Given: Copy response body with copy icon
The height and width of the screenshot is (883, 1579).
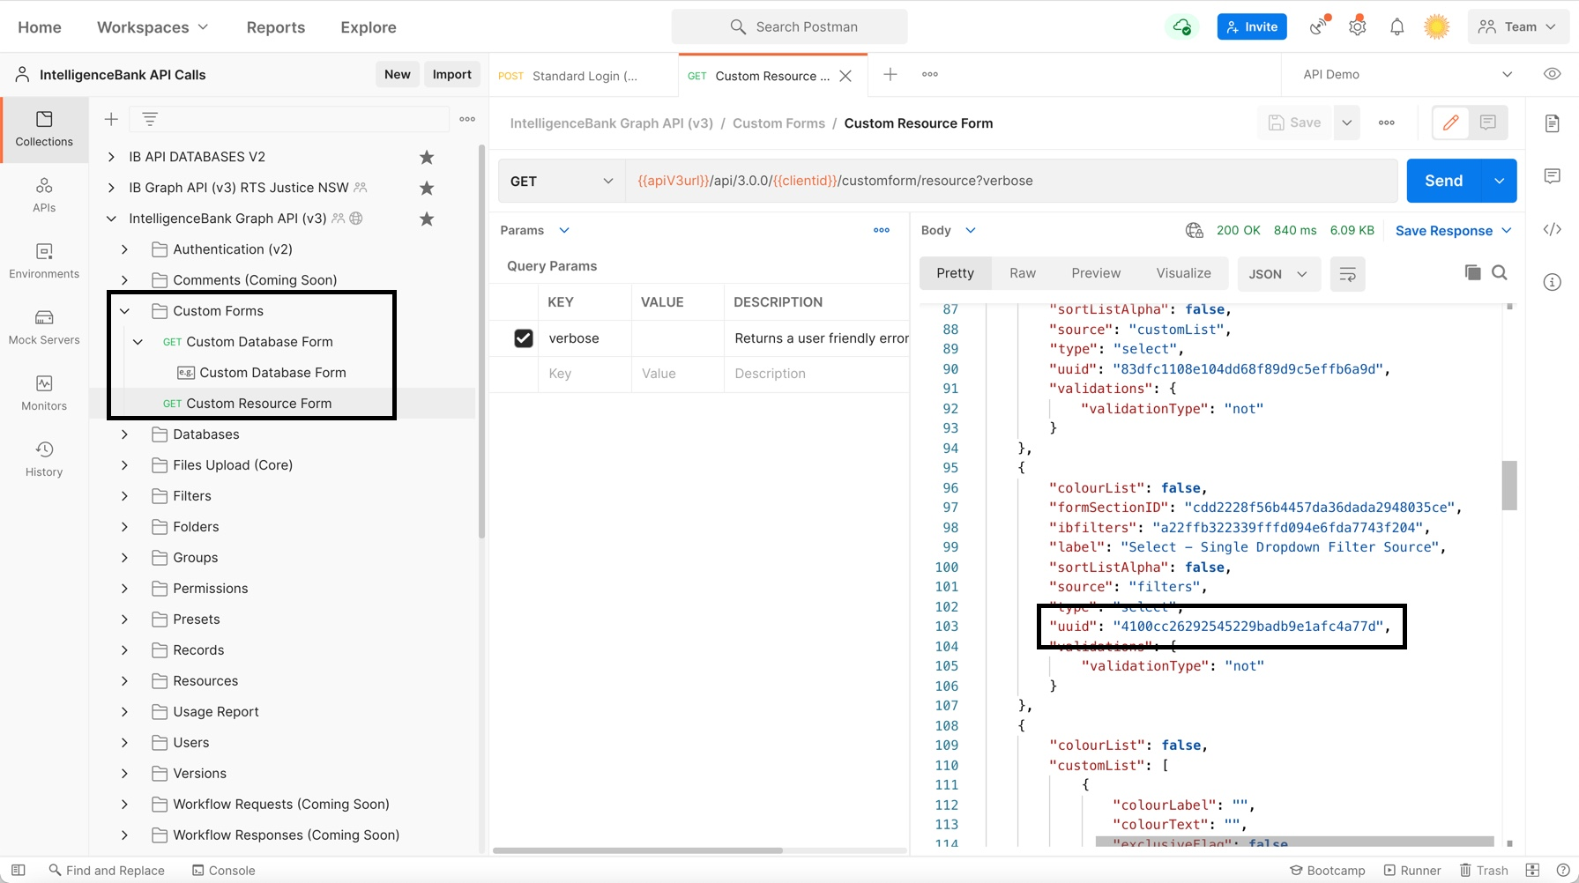Looking at the screenshot, I should click(1472, 273).
